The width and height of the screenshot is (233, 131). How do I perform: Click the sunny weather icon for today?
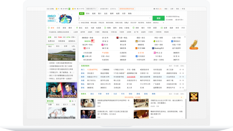(x=56, y=9)
